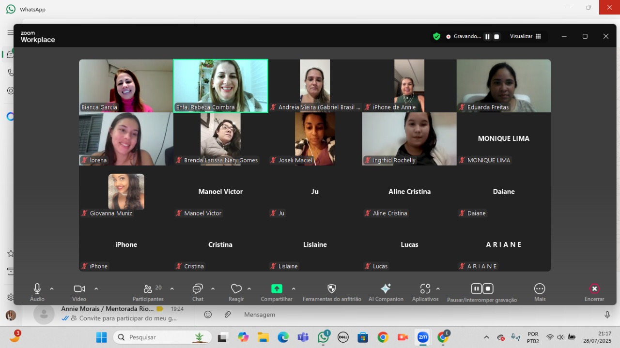Pause recording next to Gravando indicator
The width and height of the screenshot is (620, 348).
488,36
